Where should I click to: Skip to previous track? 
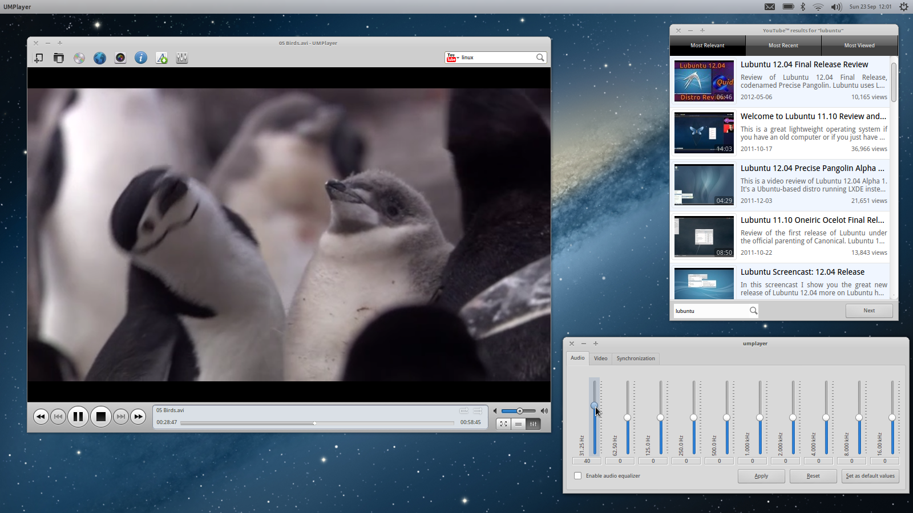click(x=58, y=417)
